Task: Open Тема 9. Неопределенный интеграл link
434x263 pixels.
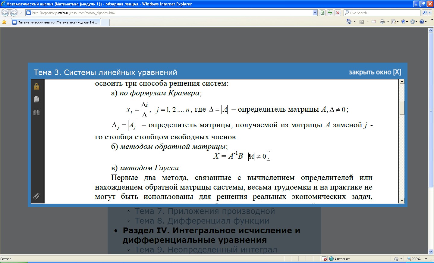Action: [206, 250]
